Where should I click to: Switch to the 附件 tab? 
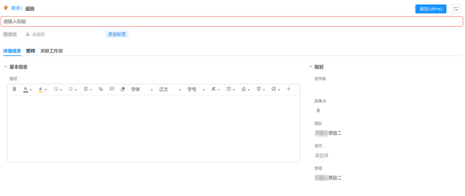click(x=31, y=51)
